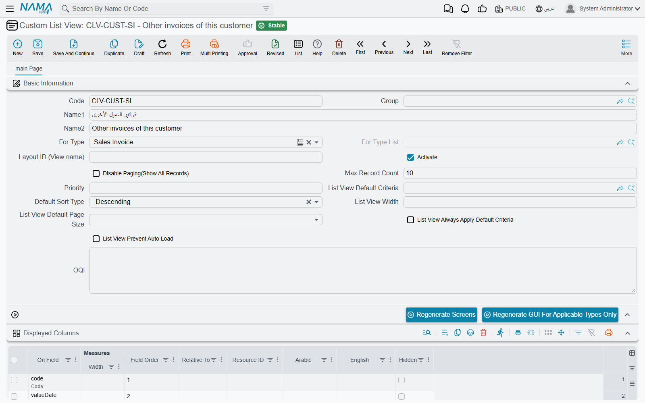Print the Displayed Columns grid
The image size is (645, 403).
pyautogui.click(x=609, y=332)
